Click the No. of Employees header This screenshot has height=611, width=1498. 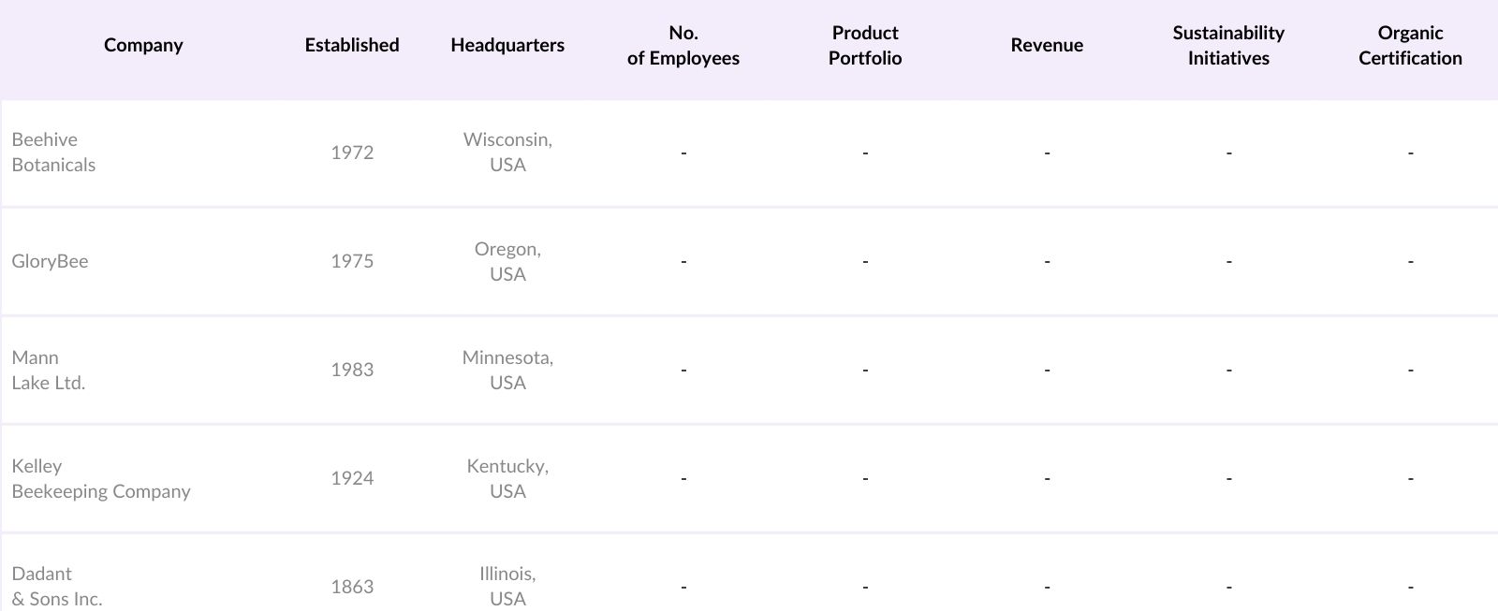click(x=683, y=45)
